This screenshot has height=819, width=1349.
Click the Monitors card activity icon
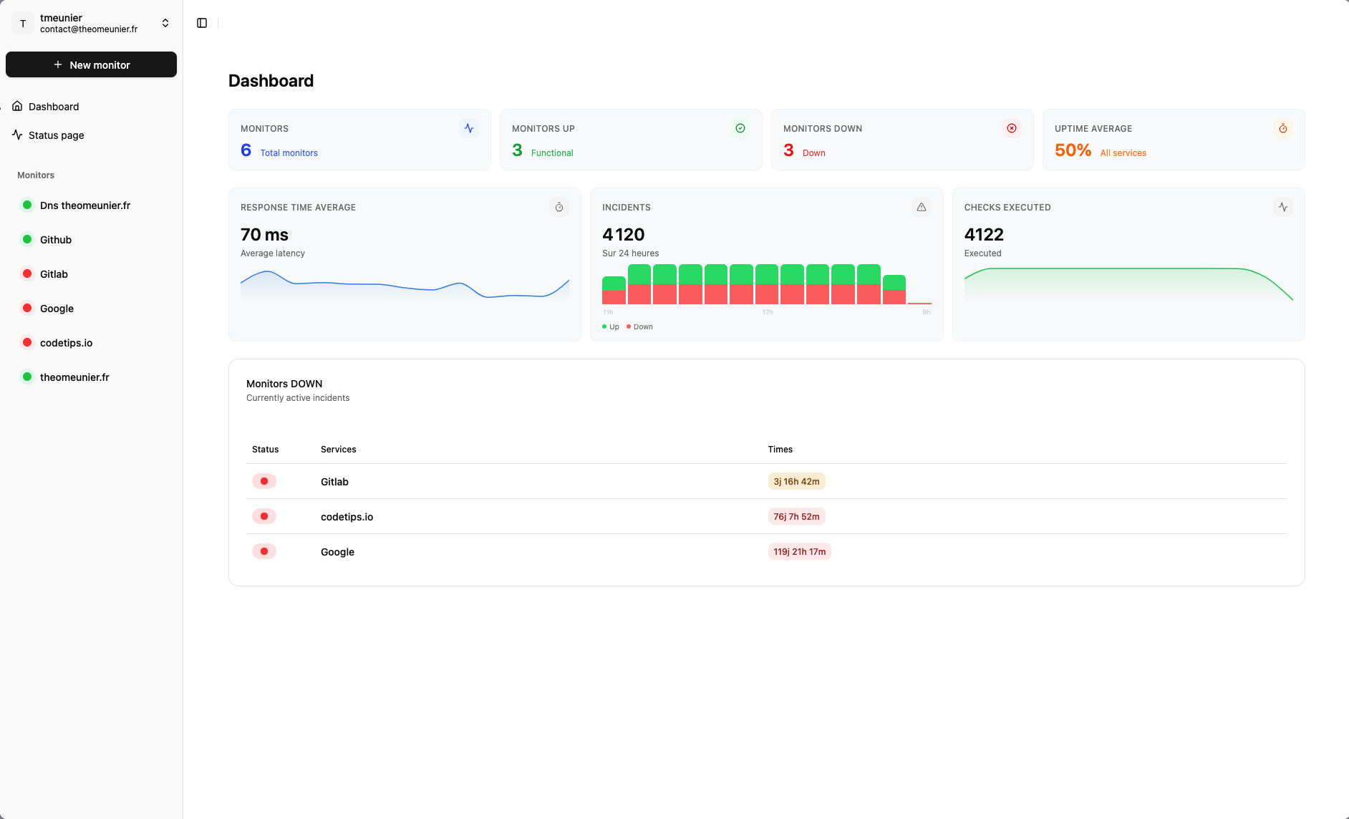coord(469,128)
